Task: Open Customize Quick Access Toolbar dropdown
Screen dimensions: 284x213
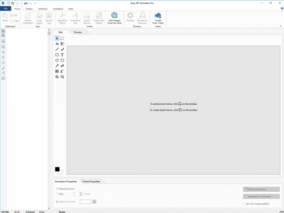Action: 35,3
